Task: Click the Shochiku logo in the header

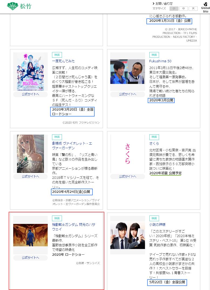Action: click(x=19, y=6)
